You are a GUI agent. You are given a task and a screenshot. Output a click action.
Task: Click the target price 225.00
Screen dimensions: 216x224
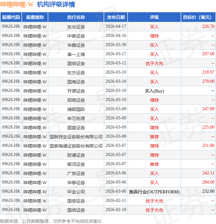click(x=208, y=127)
